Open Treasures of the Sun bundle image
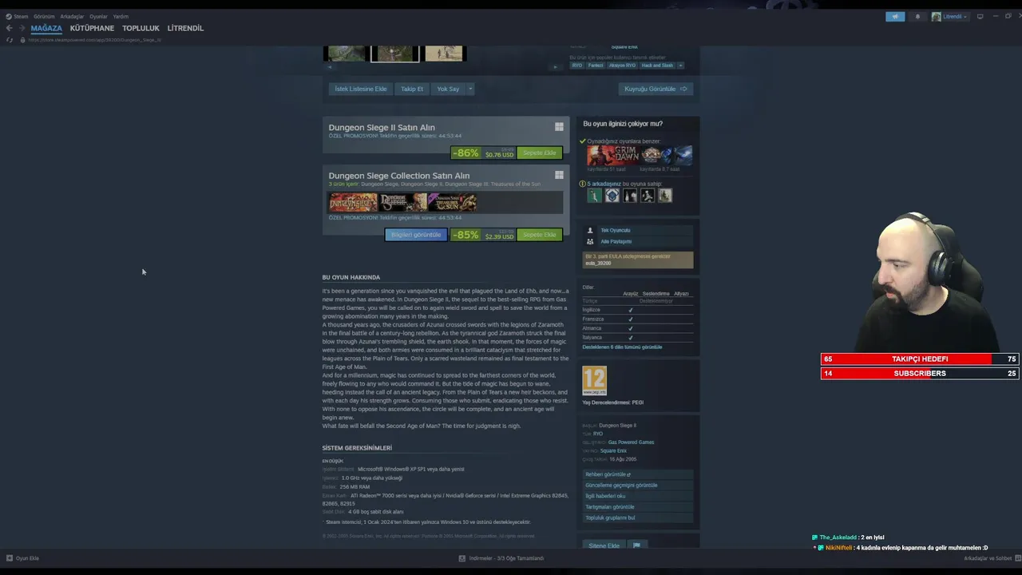This screenshot has width=1022, height=575. (x=453, y=202)
